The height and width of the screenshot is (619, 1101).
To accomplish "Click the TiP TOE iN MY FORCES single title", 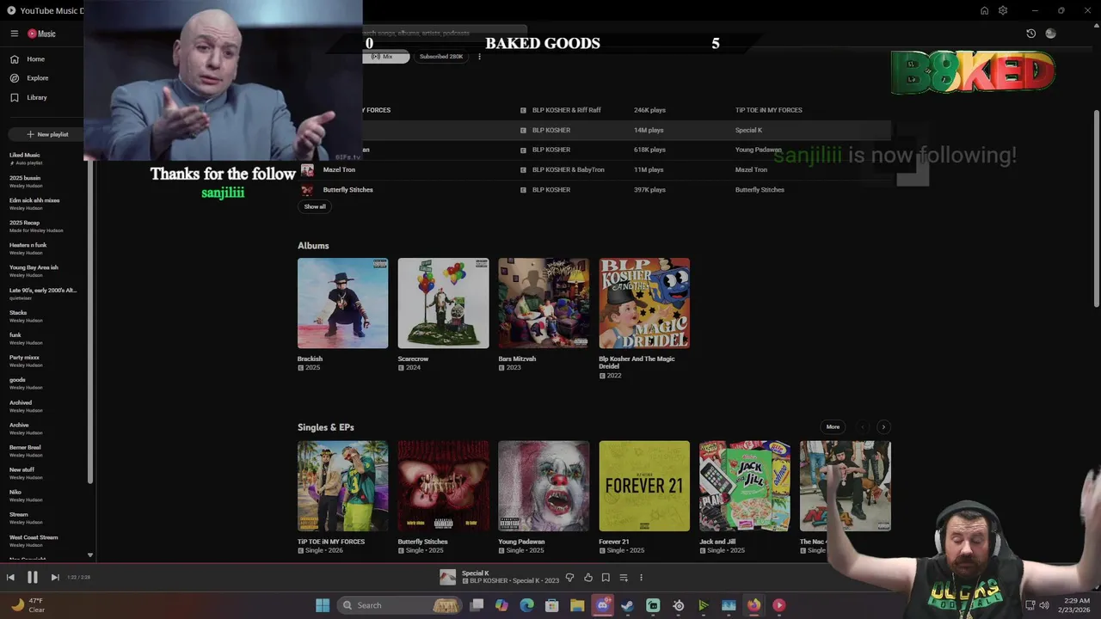I will (x=331, y=542).
